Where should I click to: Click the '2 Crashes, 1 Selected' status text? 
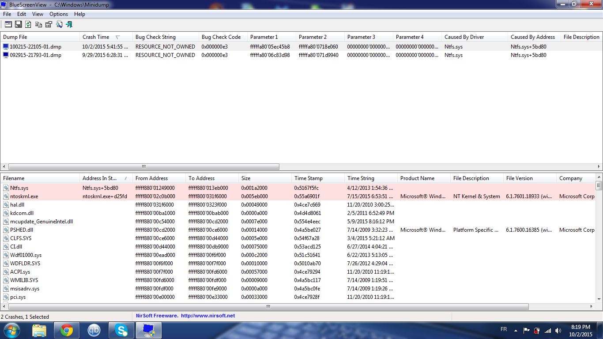(25, 316)
